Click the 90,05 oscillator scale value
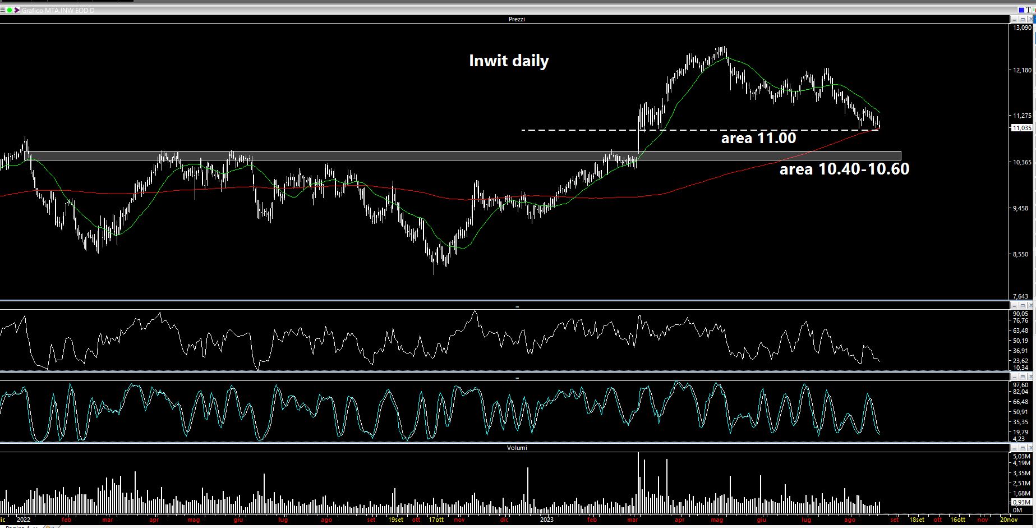 (1021, 314)
